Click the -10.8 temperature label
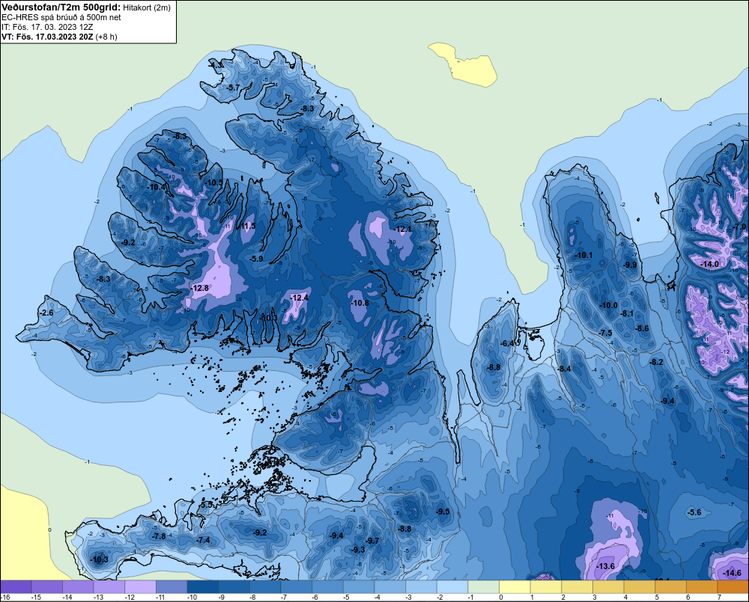This screenshot has height=602, width=749. [360, 303]
